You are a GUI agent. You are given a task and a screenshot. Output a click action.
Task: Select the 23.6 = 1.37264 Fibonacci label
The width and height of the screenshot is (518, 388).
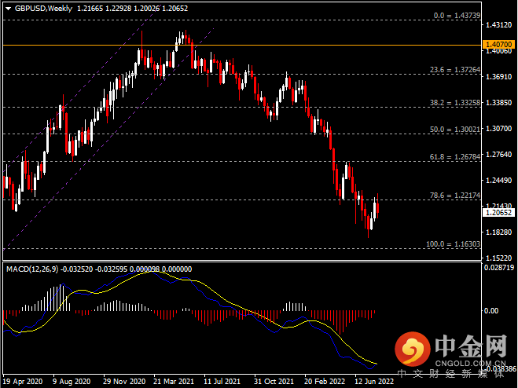[454, 70]
